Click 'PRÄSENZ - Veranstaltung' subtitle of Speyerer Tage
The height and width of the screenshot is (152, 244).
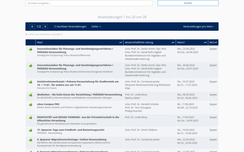click(50, 133)
